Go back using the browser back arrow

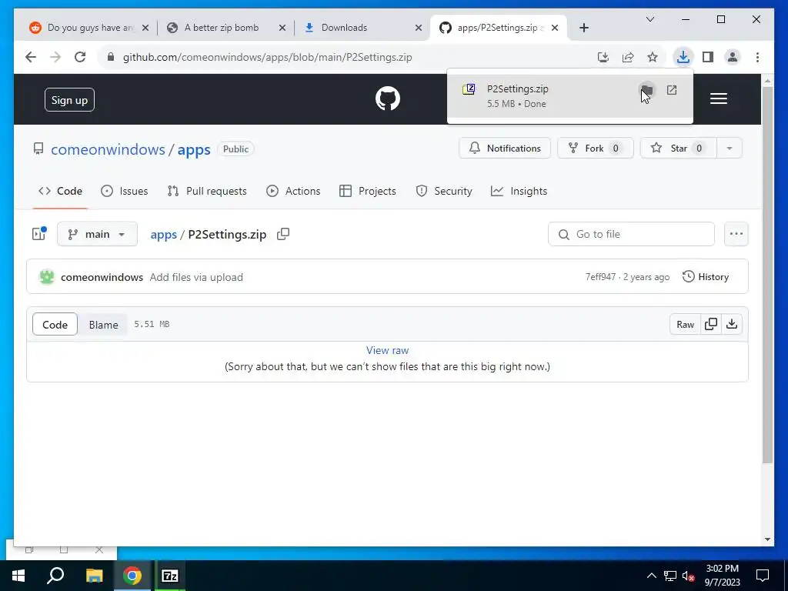(31, 57)
